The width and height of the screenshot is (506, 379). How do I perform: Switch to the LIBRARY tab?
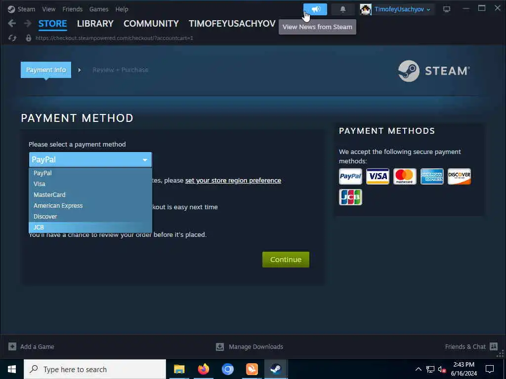coord(95,24)
